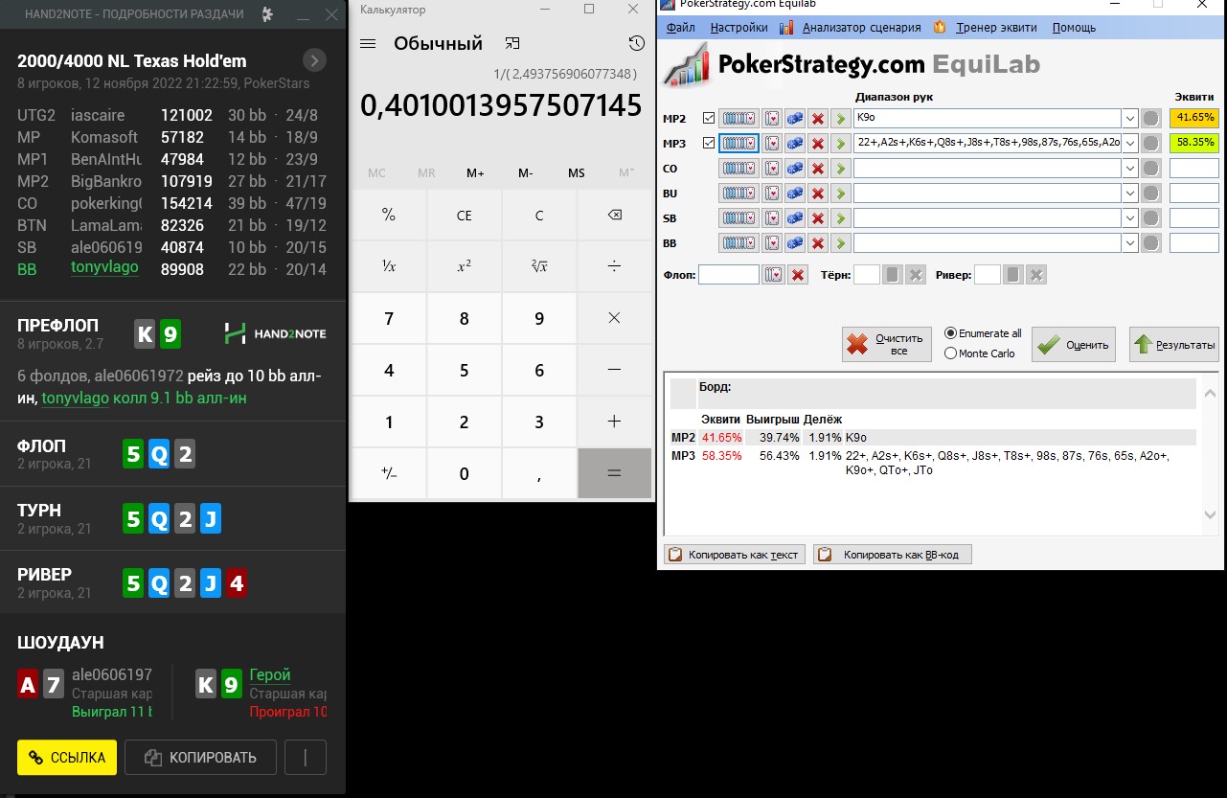Click random dice icon in BB row
Screen dimensions: 1227x798
click(795, 243)
